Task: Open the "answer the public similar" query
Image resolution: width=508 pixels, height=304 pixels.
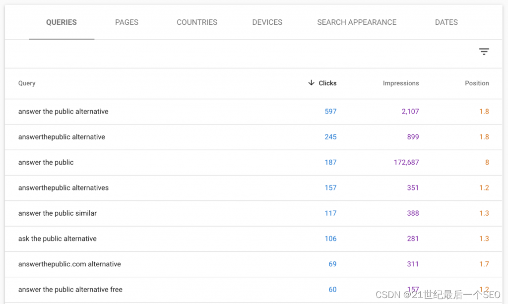Action: point(58,213)
